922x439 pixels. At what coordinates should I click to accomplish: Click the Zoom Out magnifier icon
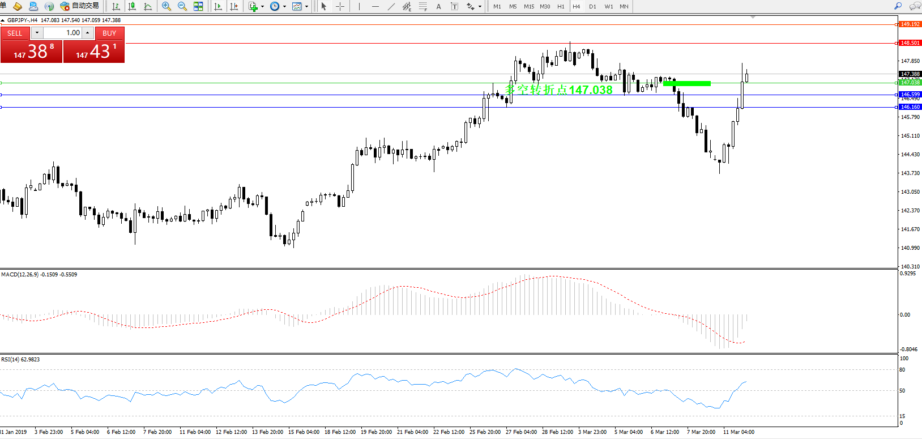(182, 6)
